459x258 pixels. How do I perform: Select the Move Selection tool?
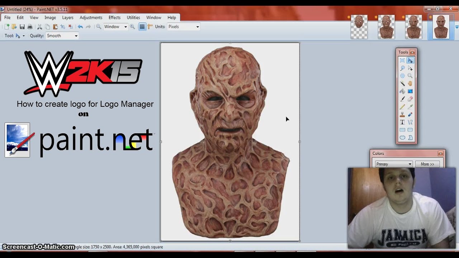(x=410, y=68)
